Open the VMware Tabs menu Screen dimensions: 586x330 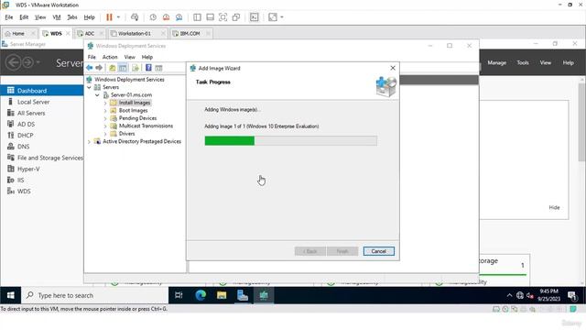pos(72,17)
